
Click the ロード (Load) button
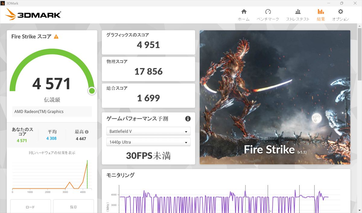pos(30,206)
